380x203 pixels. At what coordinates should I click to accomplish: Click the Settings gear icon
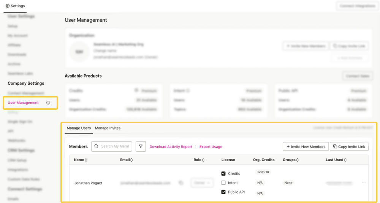coord(8,6)
